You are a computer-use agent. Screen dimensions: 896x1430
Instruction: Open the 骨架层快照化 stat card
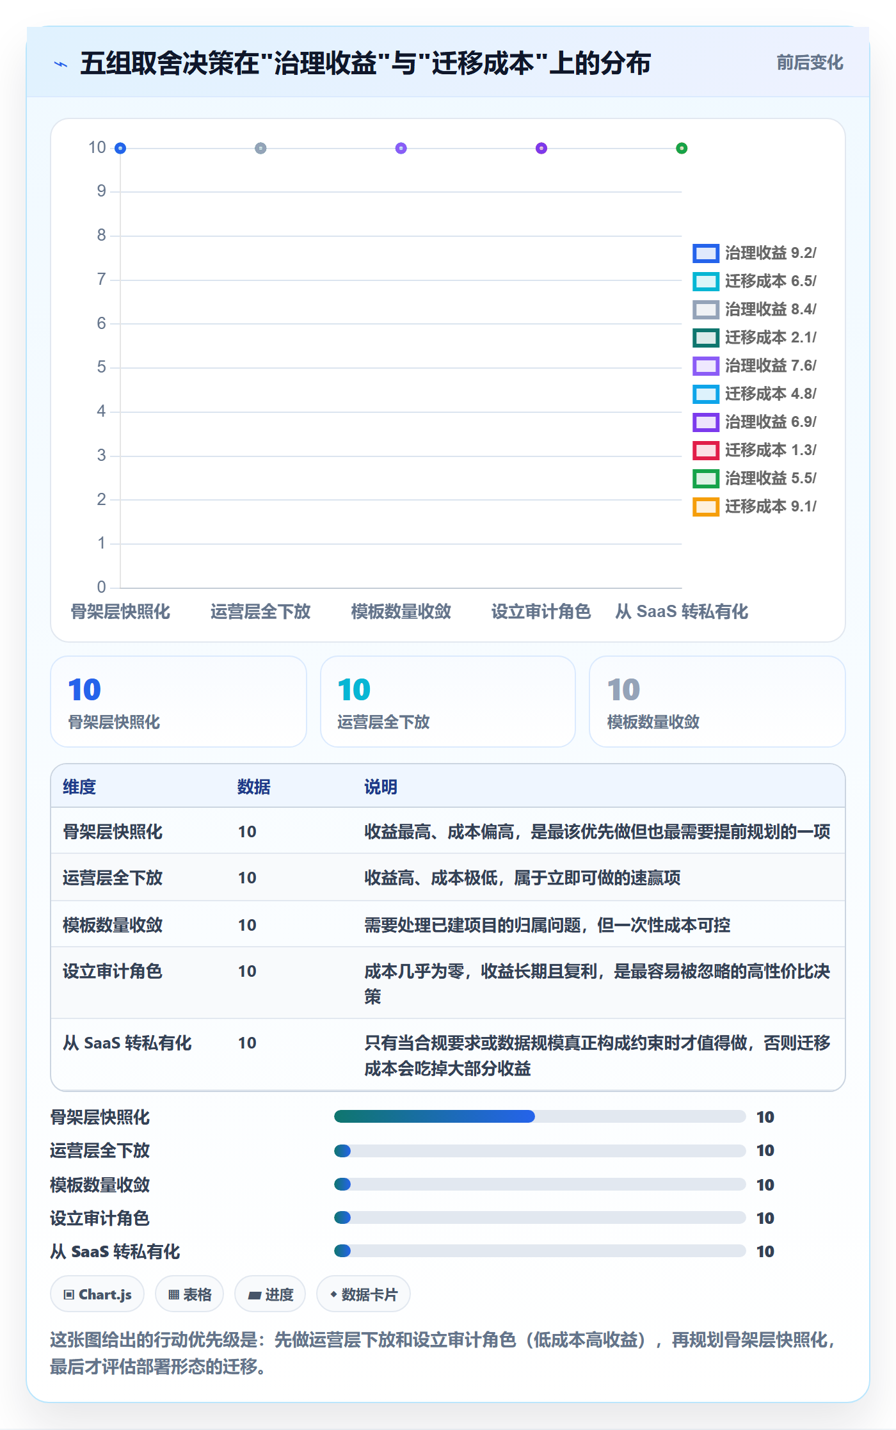[179, 702]
